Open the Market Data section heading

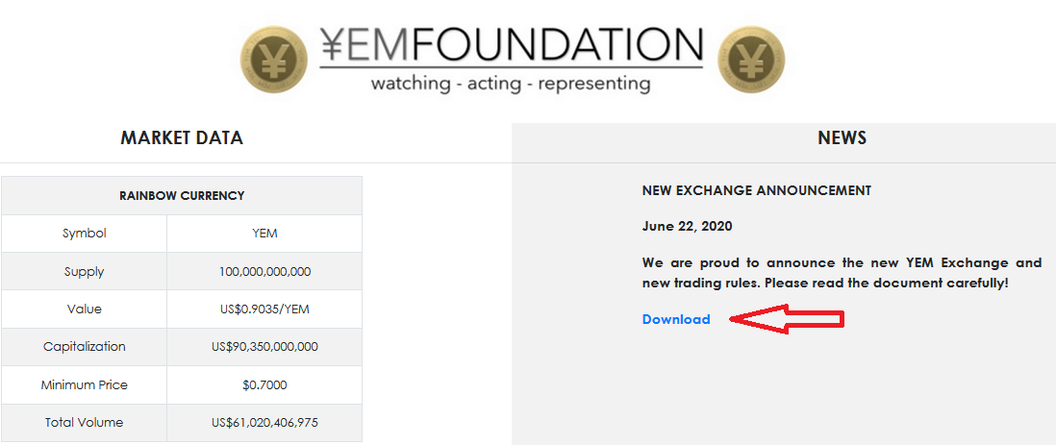(182, 137)
